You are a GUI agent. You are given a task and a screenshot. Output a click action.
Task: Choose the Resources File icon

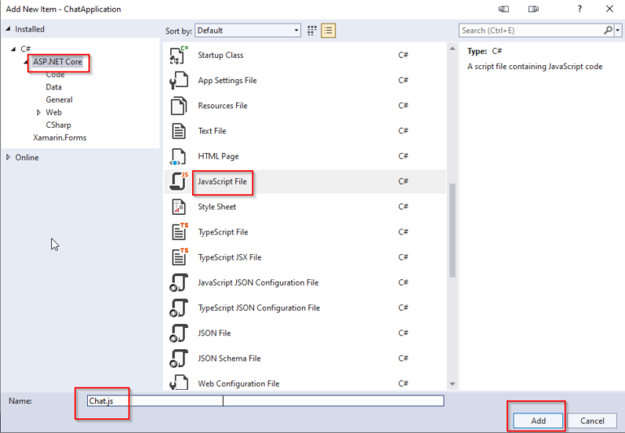pos(178,106)
